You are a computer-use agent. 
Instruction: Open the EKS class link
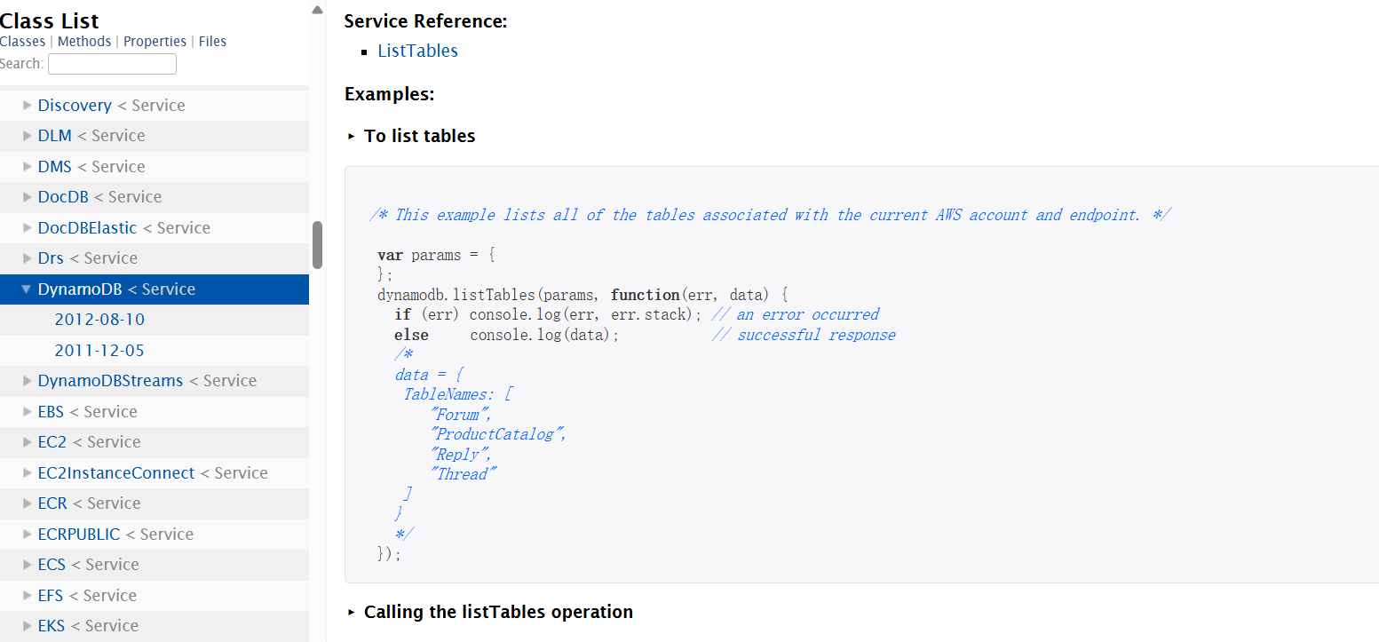[x=52, y=626]
